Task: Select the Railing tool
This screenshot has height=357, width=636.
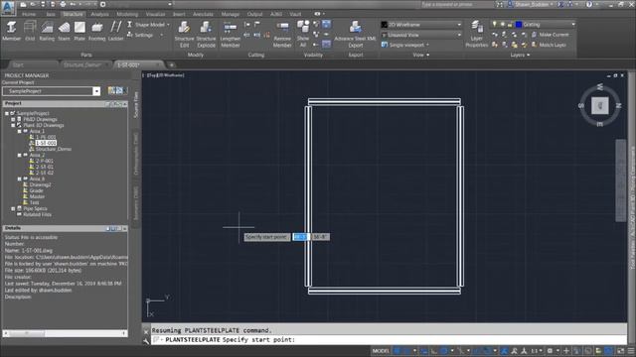Action: coord(47,31)
